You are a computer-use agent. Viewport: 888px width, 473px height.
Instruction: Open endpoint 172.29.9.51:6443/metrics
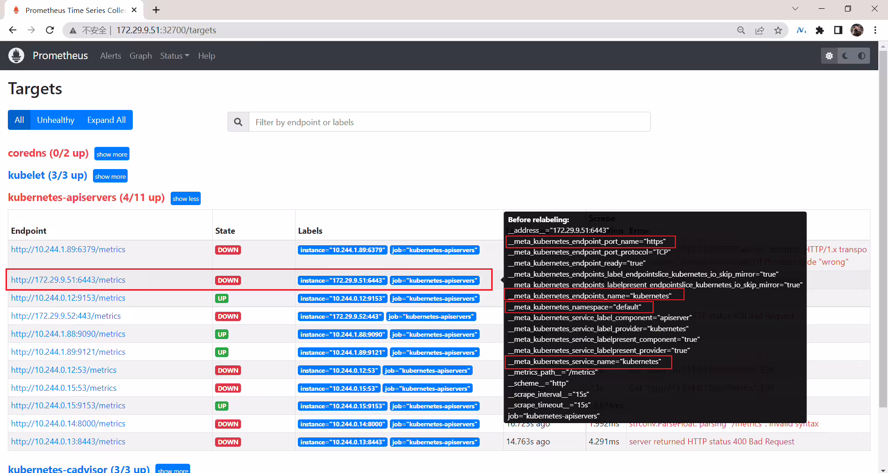point(68,280)
